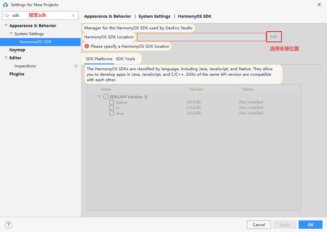Image resolution: width=327 pixels, height=232 pixels.
Task: Tick the Js SDK checkbox
Action: coord(112,108)
